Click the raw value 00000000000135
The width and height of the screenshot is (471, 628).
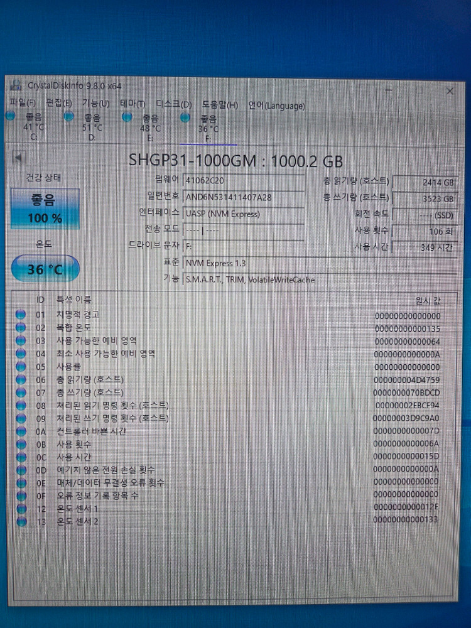coord(408,329)
